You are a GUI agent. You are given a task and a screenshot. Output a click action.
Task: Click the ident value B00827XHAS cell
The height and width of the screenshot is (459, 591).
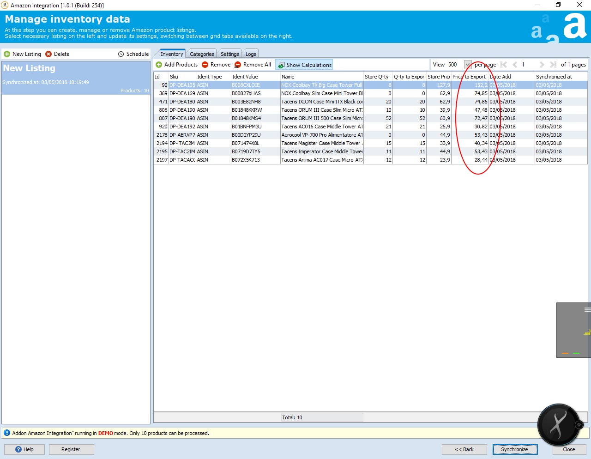click(x=255, y=93)
